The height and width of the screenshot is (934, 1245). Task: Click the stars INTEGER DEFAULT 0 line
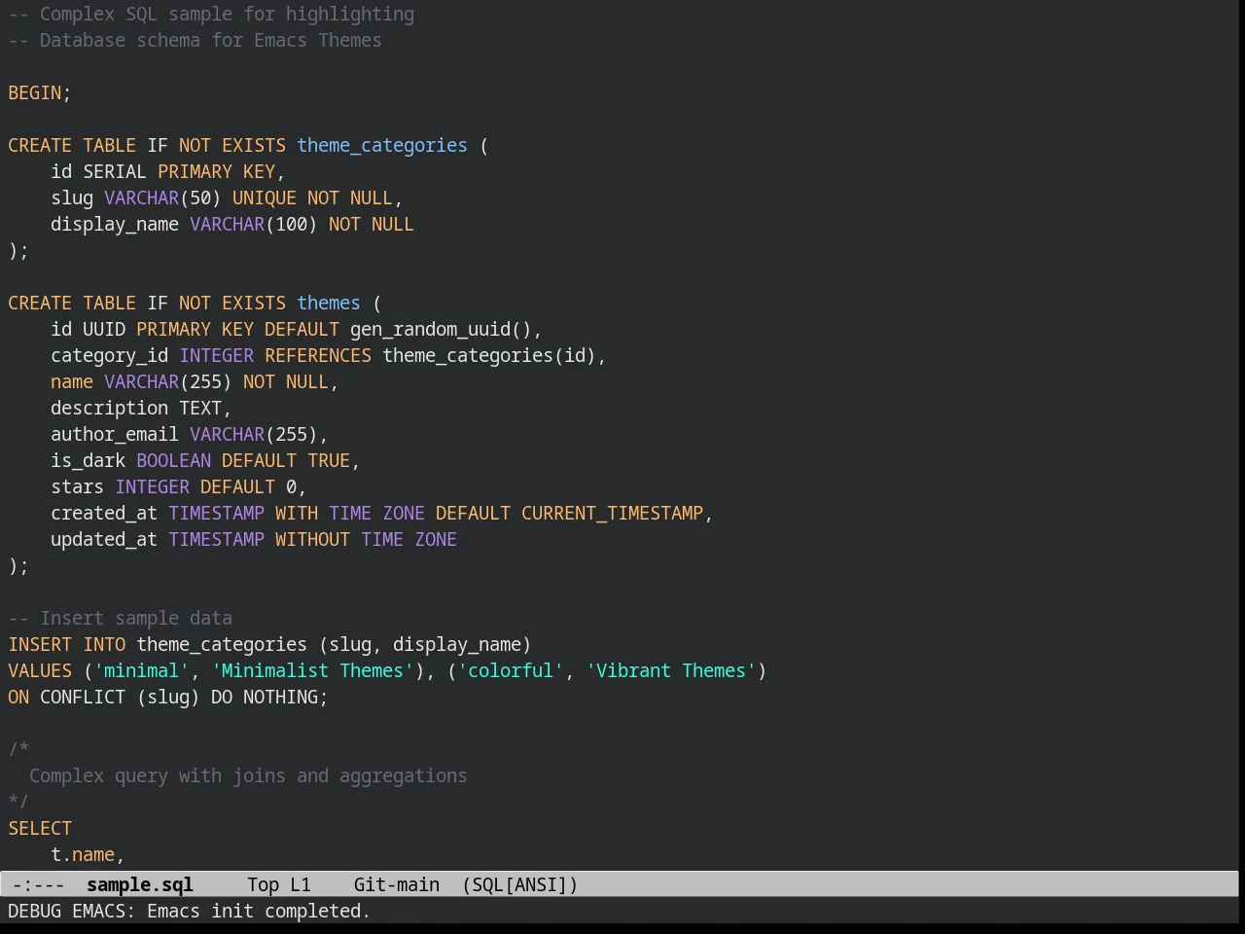pyautogui.click(x=179, y=486)
